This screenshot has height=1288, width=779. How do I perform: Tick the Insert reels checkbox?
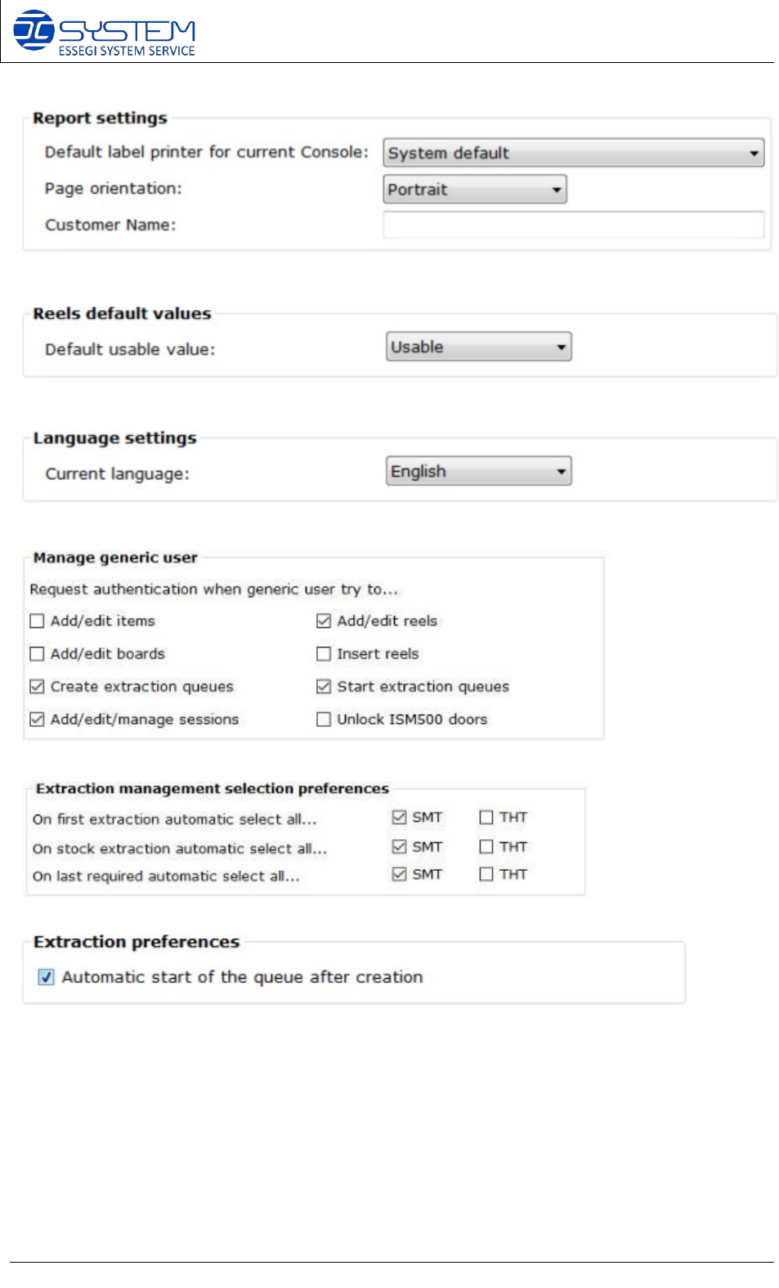[324, 654]
